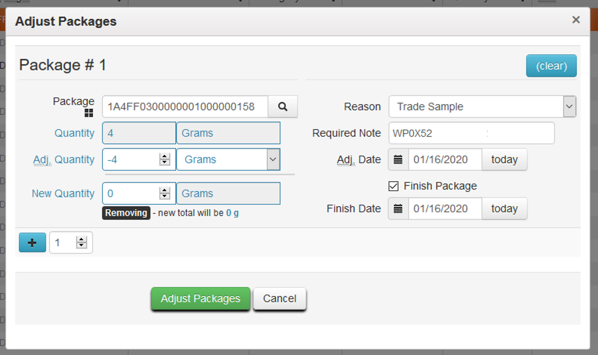Click the Adj. Date 01/16/2020 field
The width and height of the screenshot is (598, 355).
(x=445, y=159)
